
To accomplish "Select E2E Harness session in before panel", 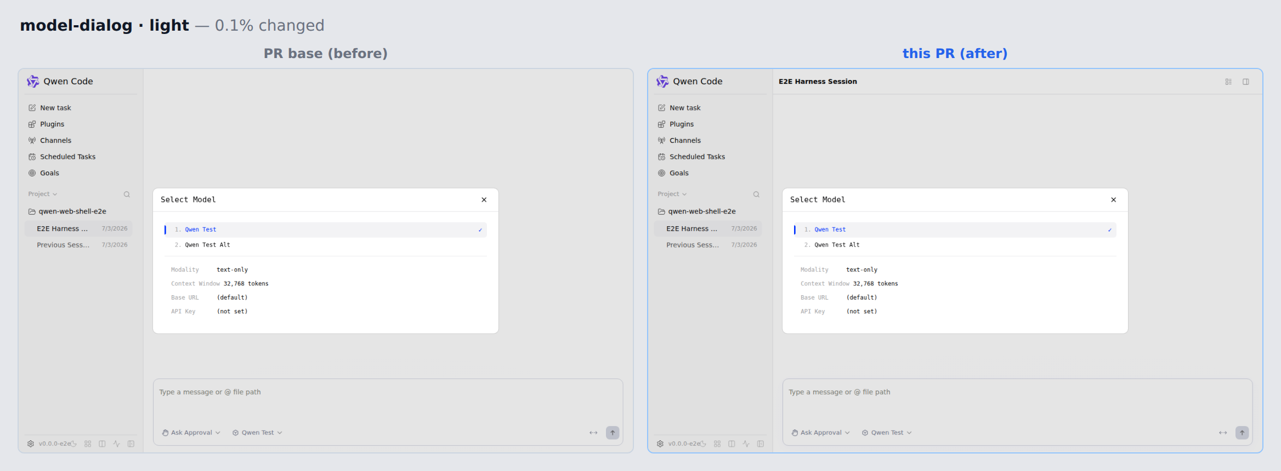I will (x=78, y=229).
